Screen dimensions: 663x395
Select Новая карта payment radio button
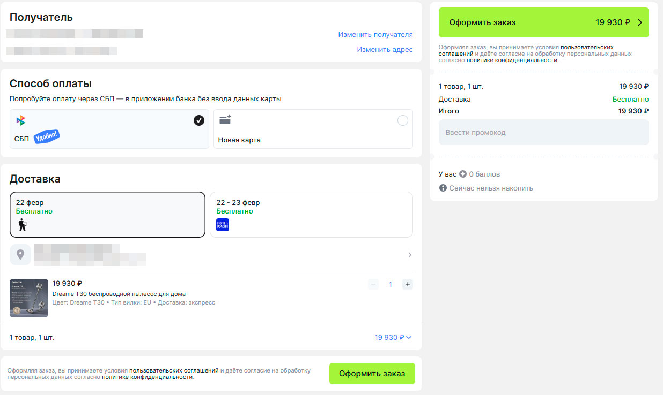403,120
